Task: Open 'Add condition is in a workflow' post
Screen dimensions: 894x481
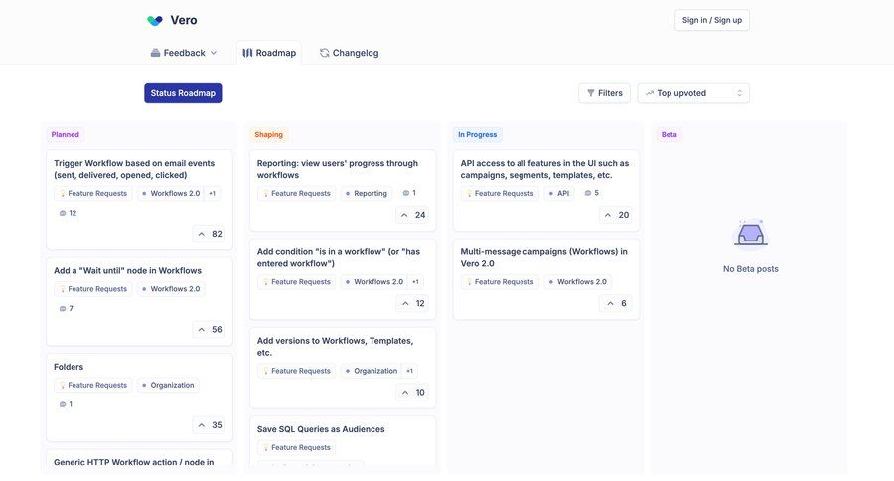Action: coord(339,258)
